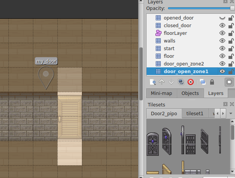Toggle highlight current layer button
235x178 pixels.
228,82
